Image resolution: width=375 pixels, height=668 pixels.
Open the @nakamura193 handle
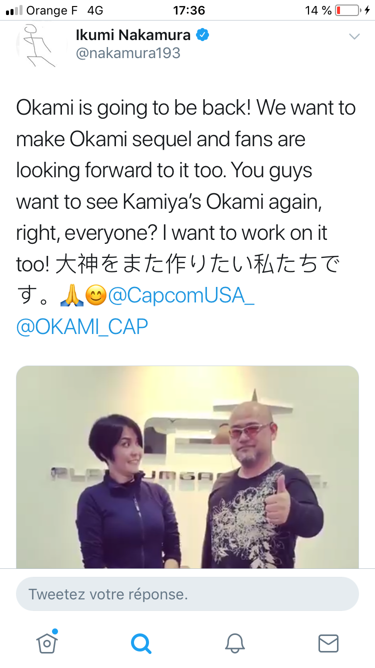click(128, 53)
